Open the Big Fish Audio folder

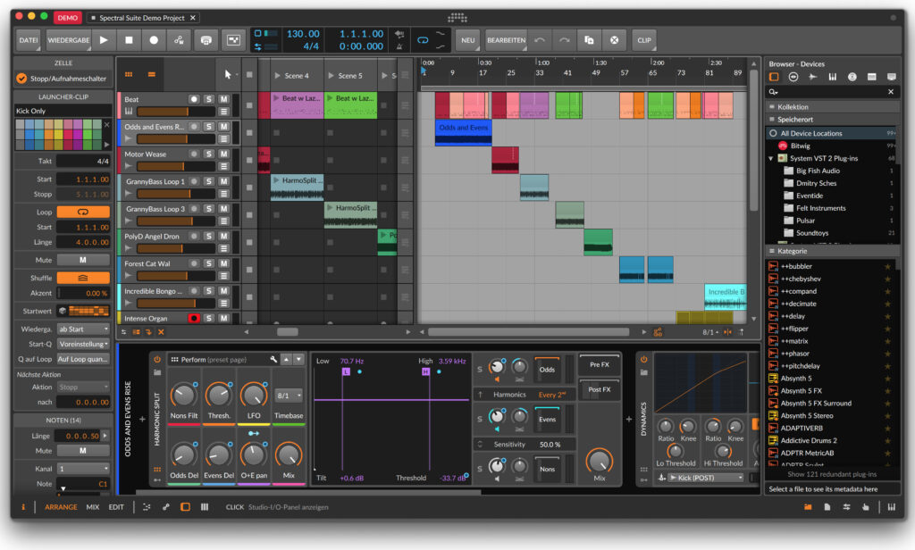(817, 171)
